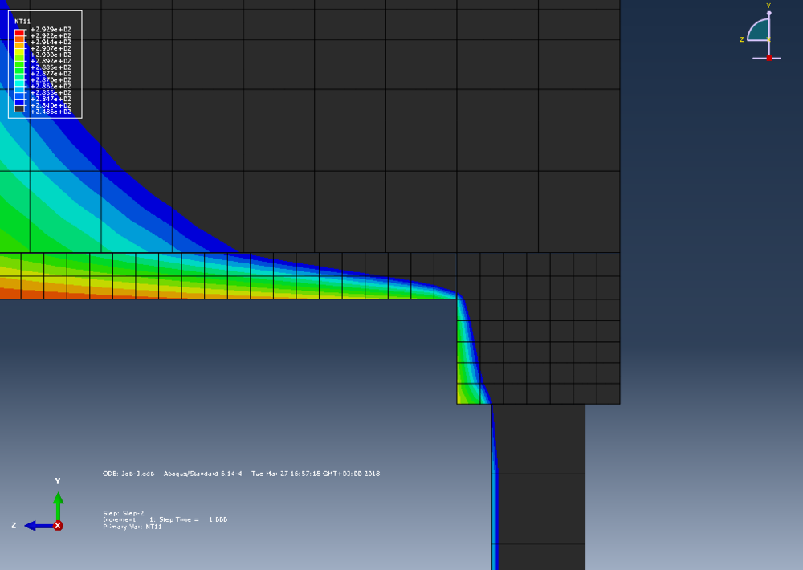This screenshot has width=803, height=570.
Task: Click the +2.929e+02 maximum legend value
Action: pyautogui.click(x=51, y=29)
